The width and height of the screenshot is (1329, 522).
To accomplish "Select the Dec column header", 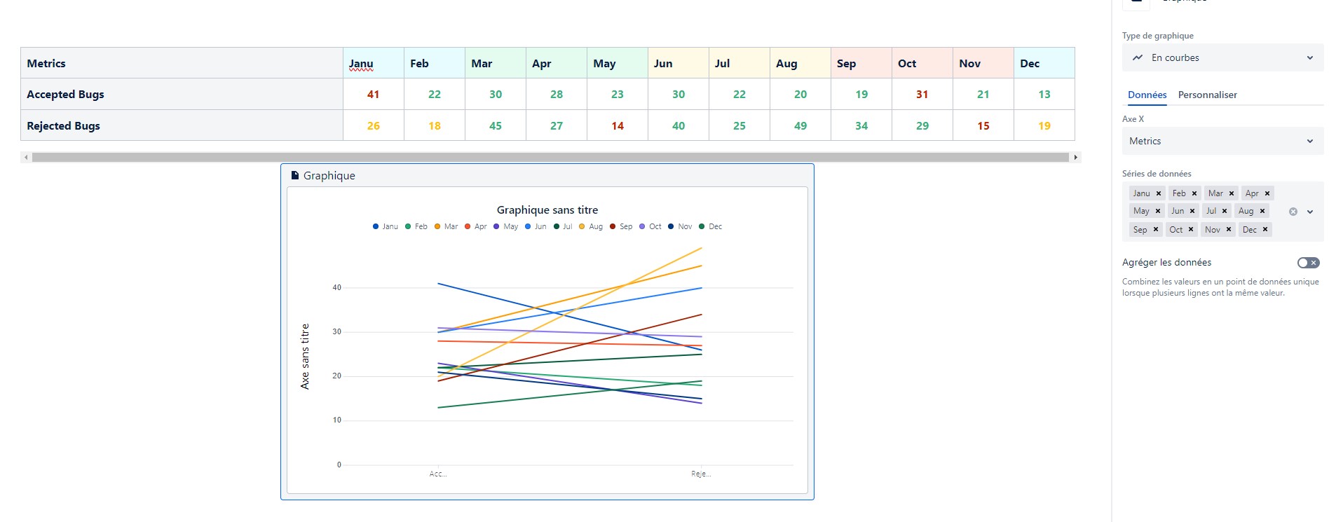I will (1044, 63).
